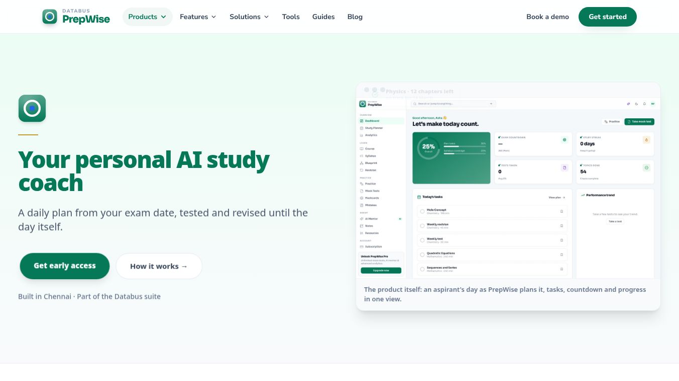Click the PrepWise logo in the header
Screen dimensions: 679x381
[x=76, y=17]
